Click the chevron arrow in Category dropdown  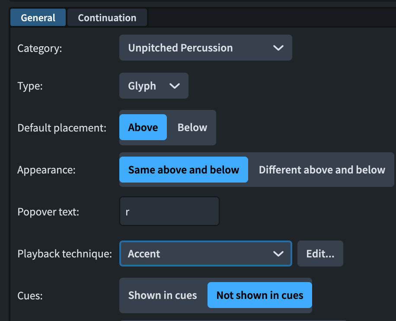278,48
